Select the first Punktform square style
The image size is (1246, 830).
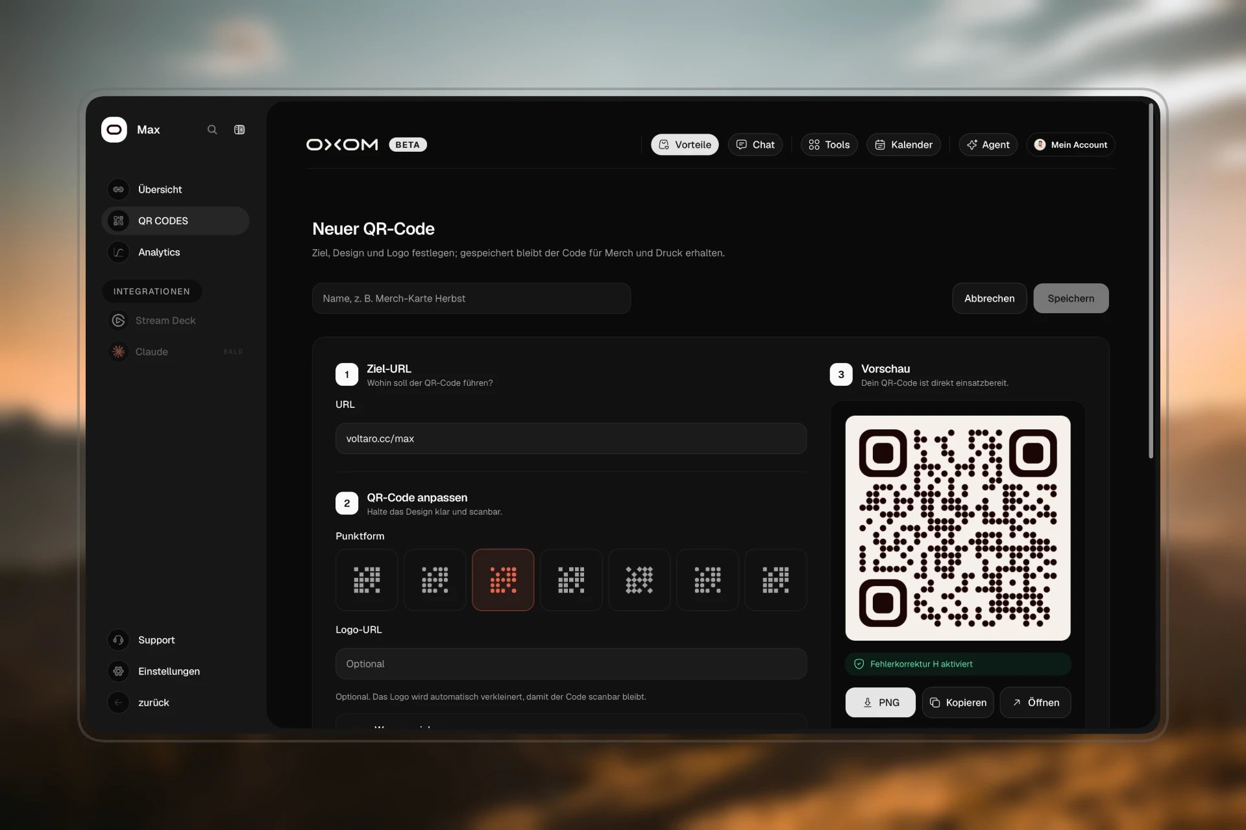[367, 580]
